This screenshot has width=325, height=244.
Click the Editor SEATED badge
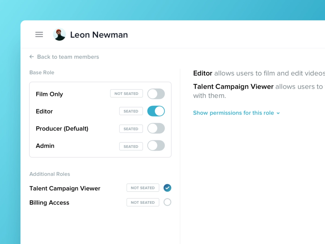131,111
